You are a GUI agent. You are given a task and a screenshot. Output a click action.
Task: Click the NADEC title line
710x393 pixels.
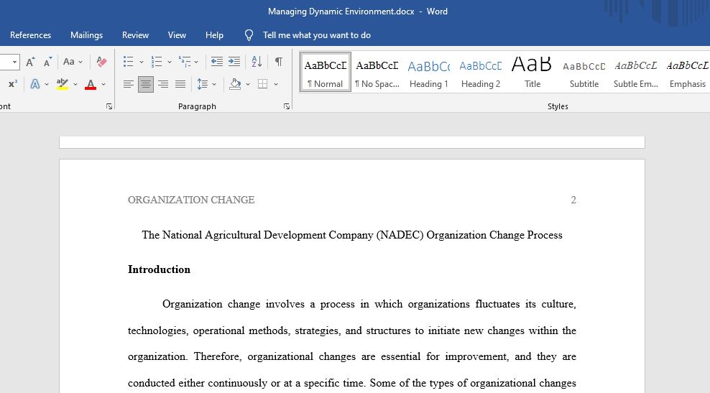coord(352,235)
